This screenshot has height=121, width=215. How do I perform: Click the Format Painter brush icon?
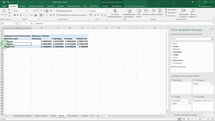pyautogui.click(x=9, y=16)
